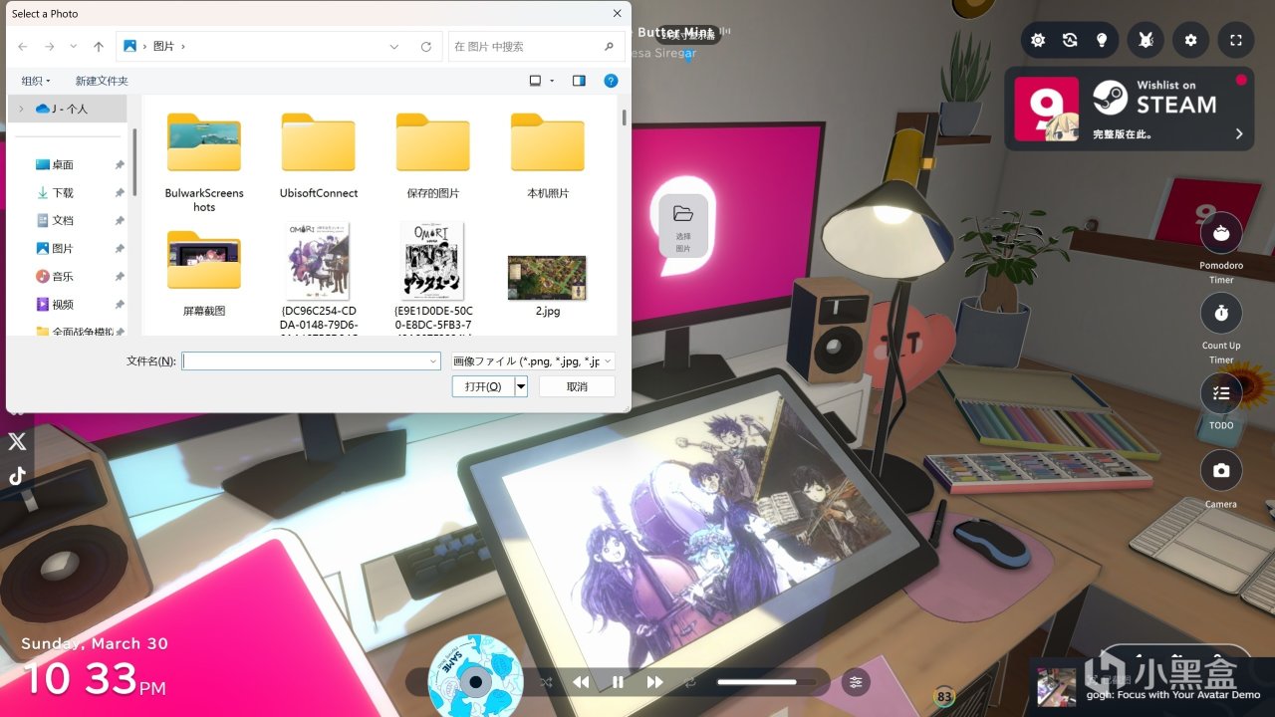Open the 画像ファイル file type dropdown
The width and height of the screenshot is (1275, 717).
533,360
